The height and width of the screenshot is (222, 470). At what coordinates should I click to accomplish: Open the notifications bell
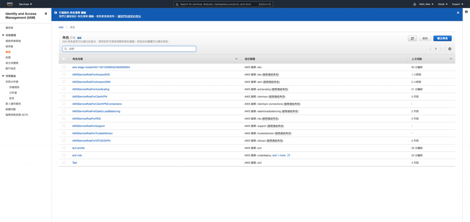point(415,4)
